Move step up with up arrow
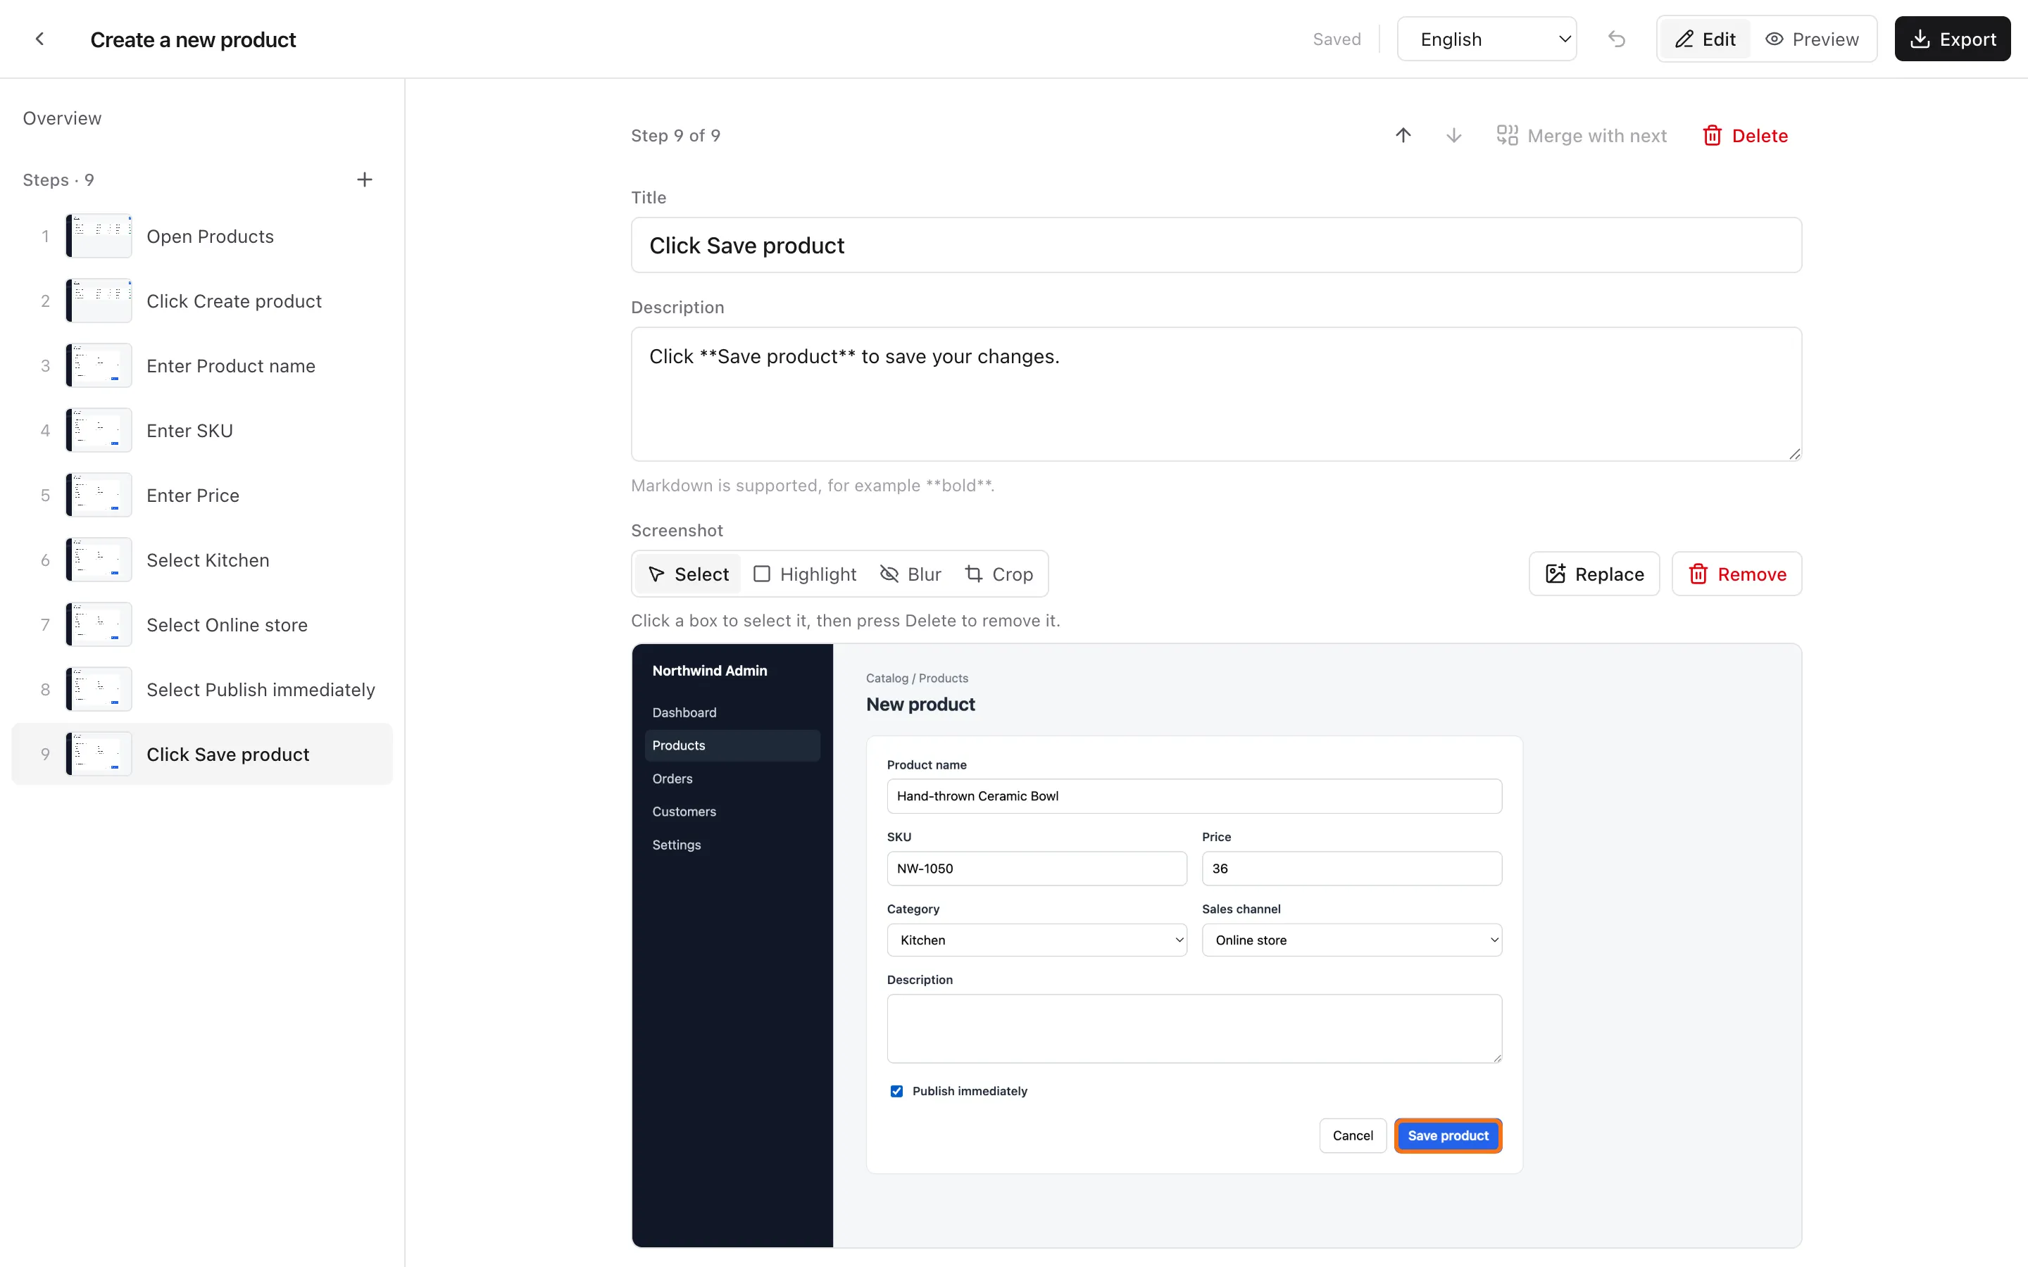The width and height of the screenshot is (2028, 1267). click(1403, 135)
